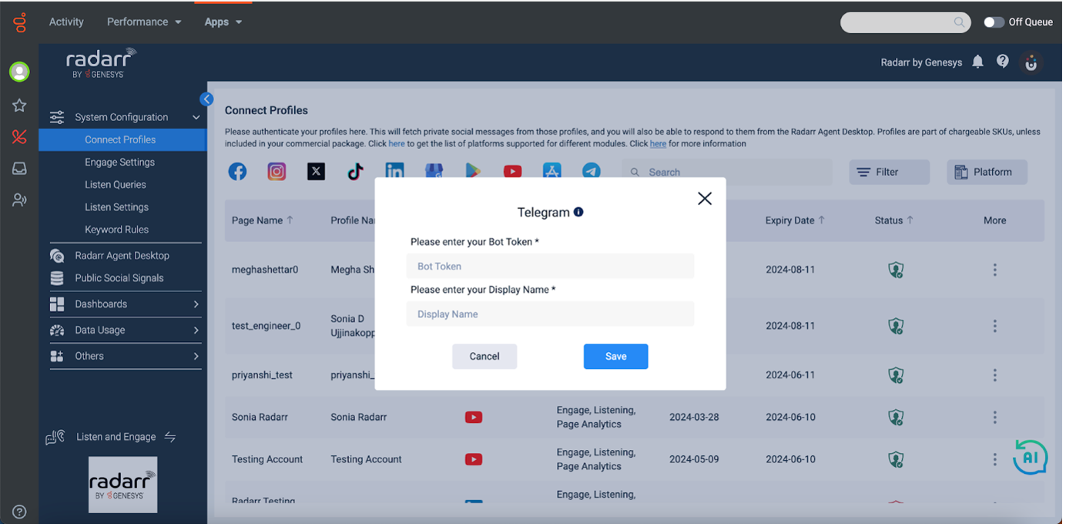
Task: Click the help question mark icon
Action: click(x=1002, y=62)
